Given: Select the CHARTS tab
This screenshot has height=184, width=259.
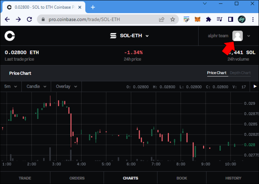Looking at the screenshot, I should pyautogui.click(x=131, y=178).
